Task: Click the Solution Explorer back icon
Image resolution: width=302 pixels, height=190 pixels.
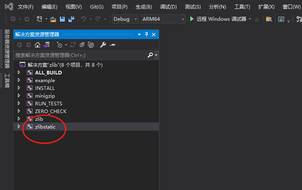Action: 20,45
